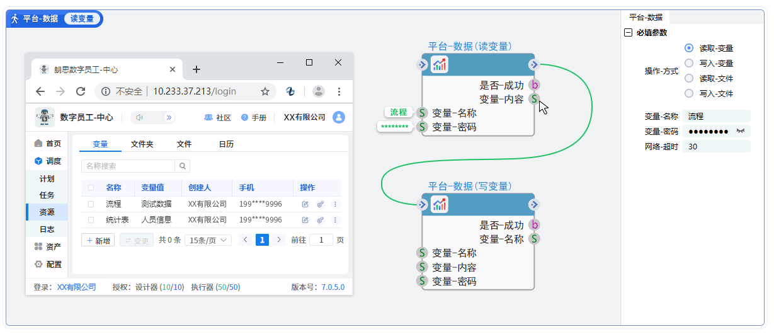
Task: Open 日志 in the left sidebar
Action: tap(47, 229)
